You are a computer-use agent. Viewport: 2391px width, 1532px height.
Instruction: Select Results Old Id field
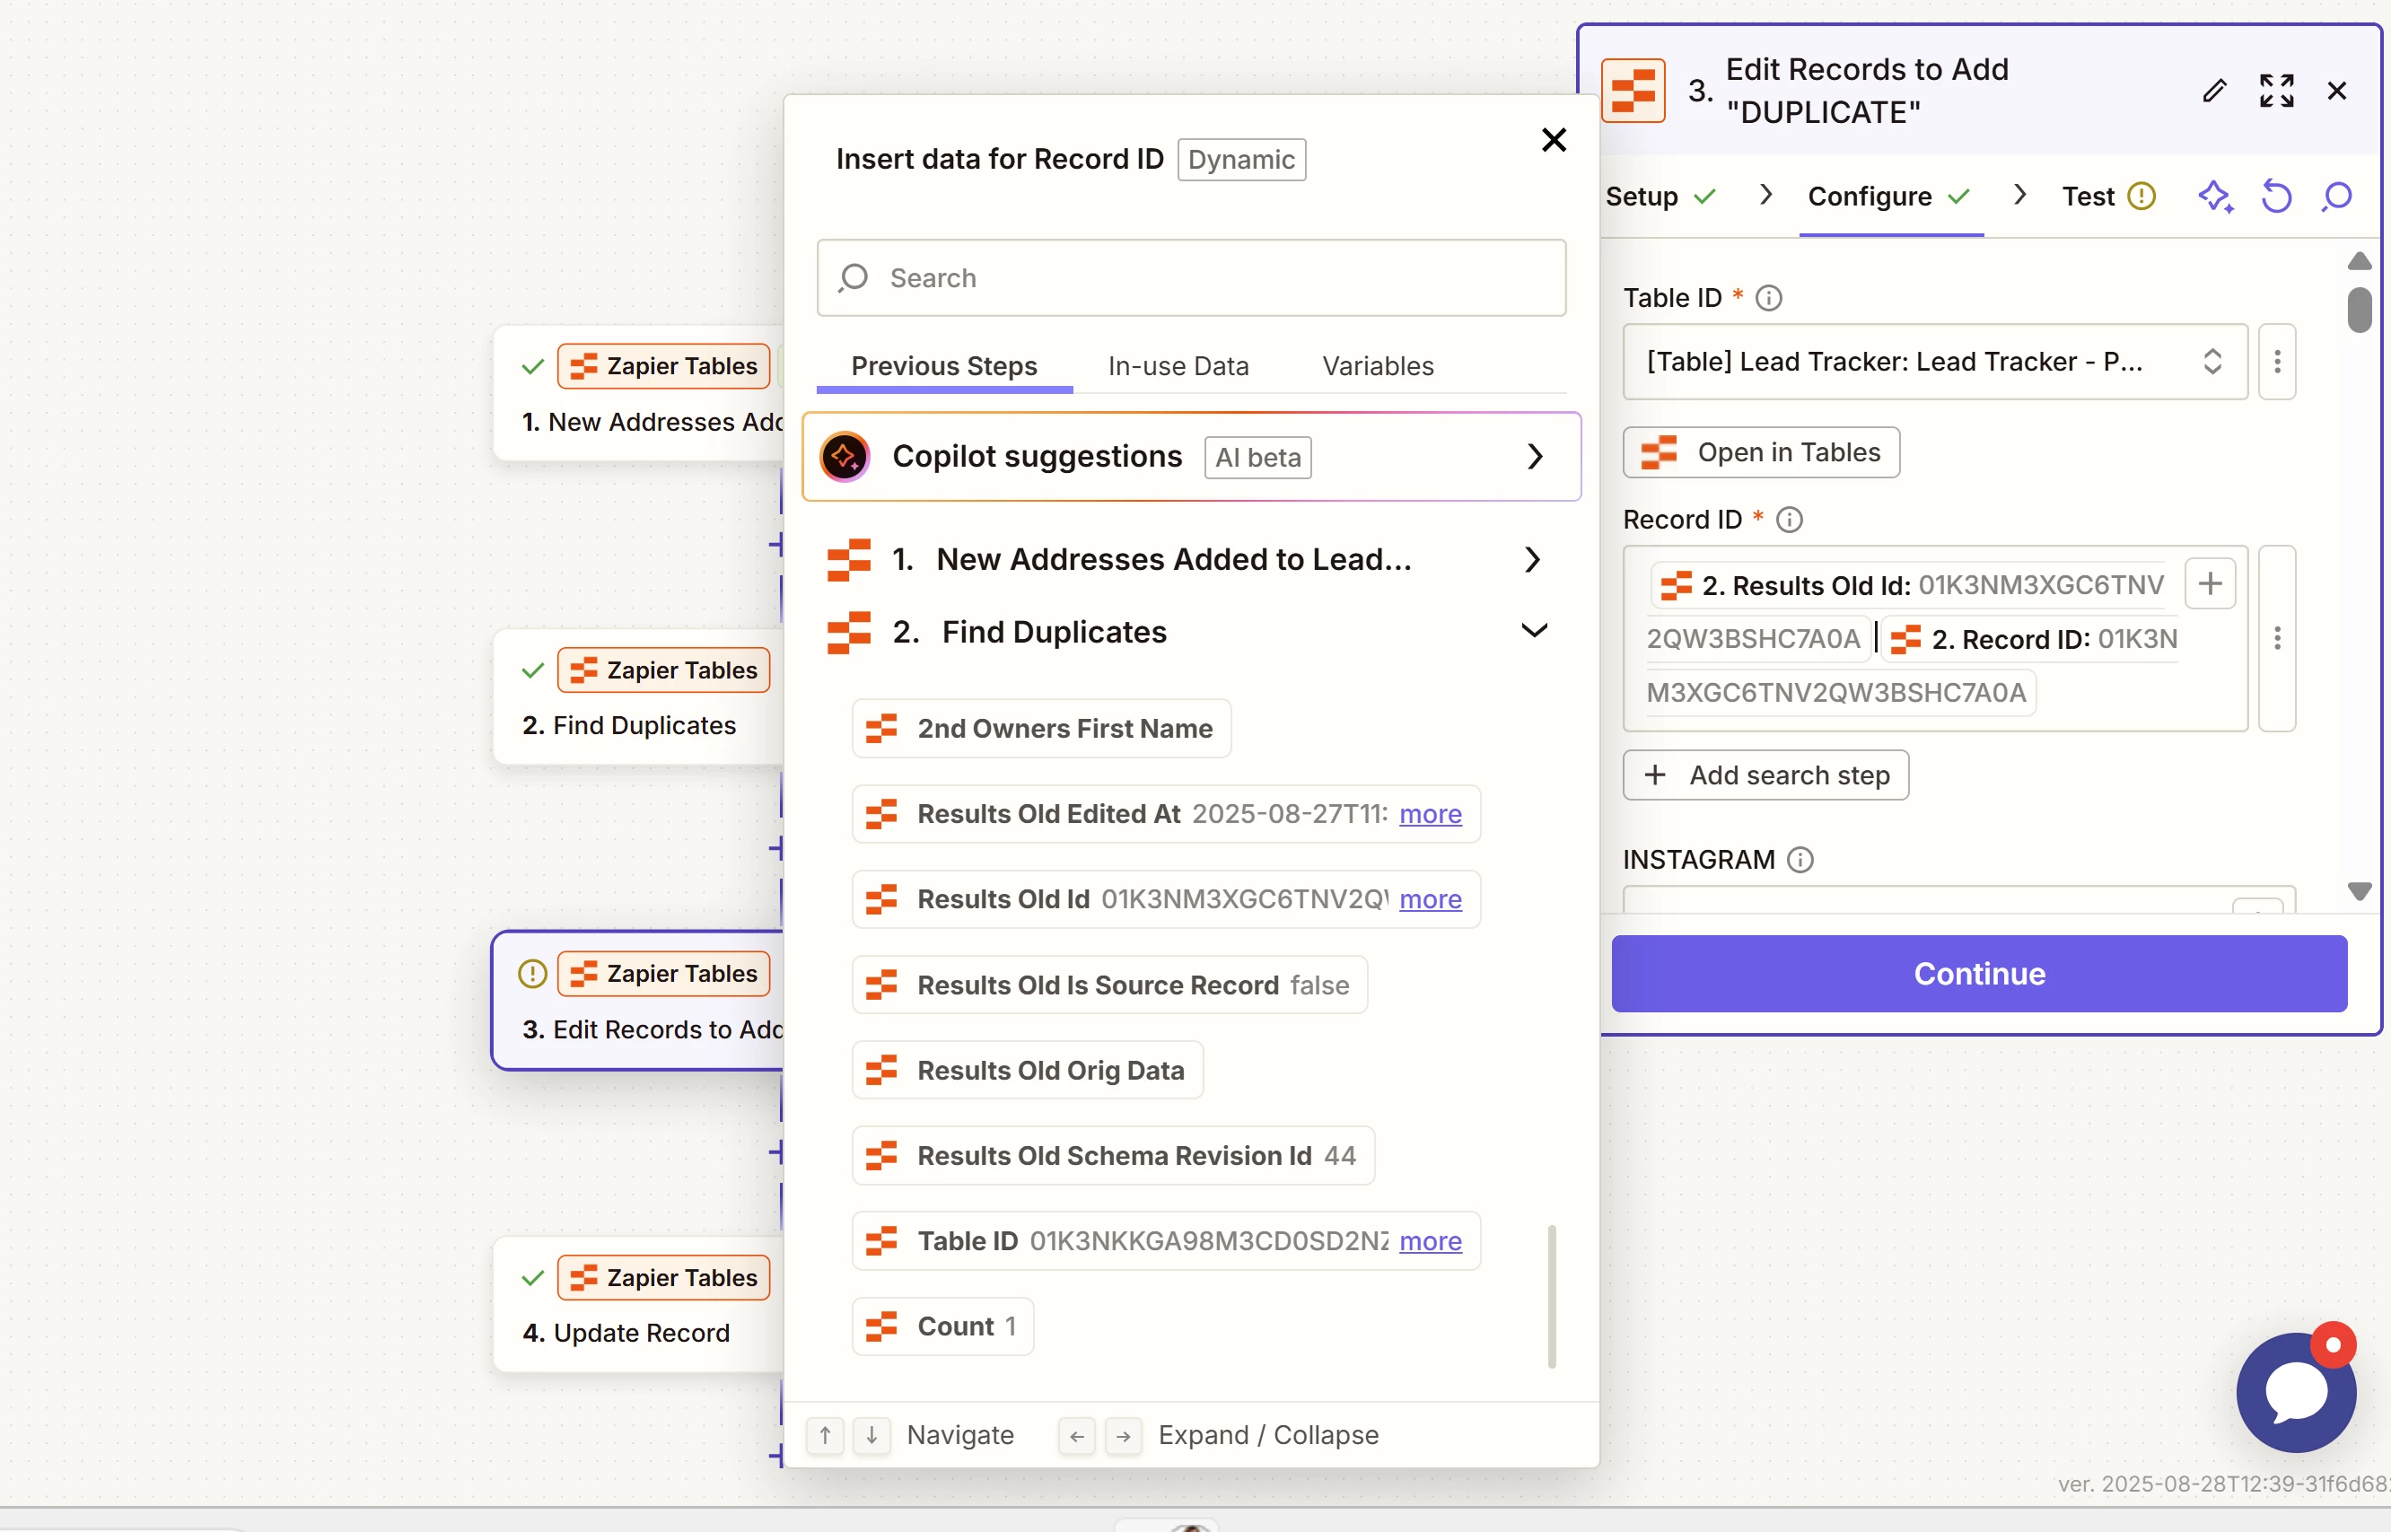tap(1166, 899)
